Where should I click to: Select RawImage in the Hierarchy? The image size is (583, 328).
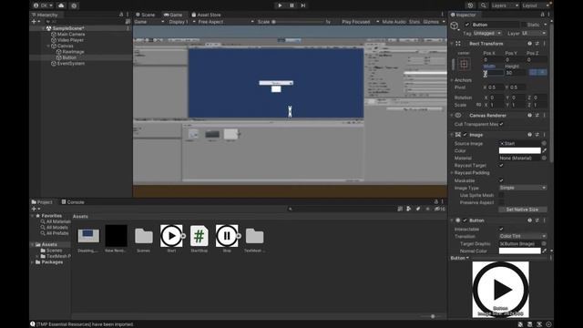[x=73, y=52]
